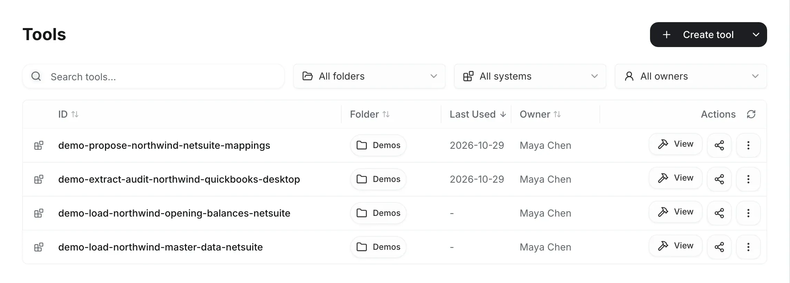The image size is (790, 283).
Task: View the demo-load-northwind-opening-balances-netsuite tool
Action: [x=676, y=212]
